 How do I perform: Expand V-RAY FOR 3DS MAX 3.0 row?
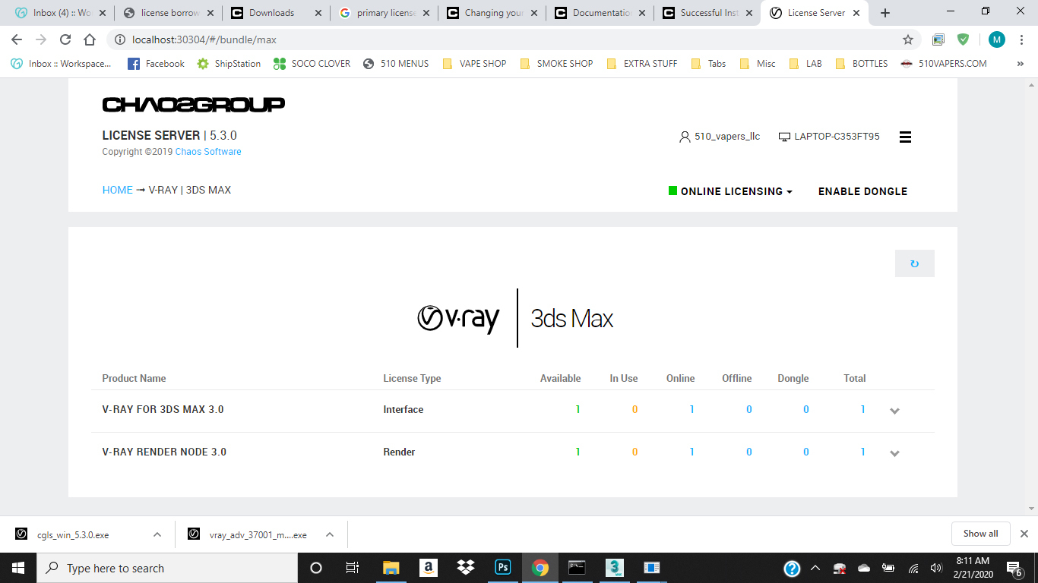[894, 411]
